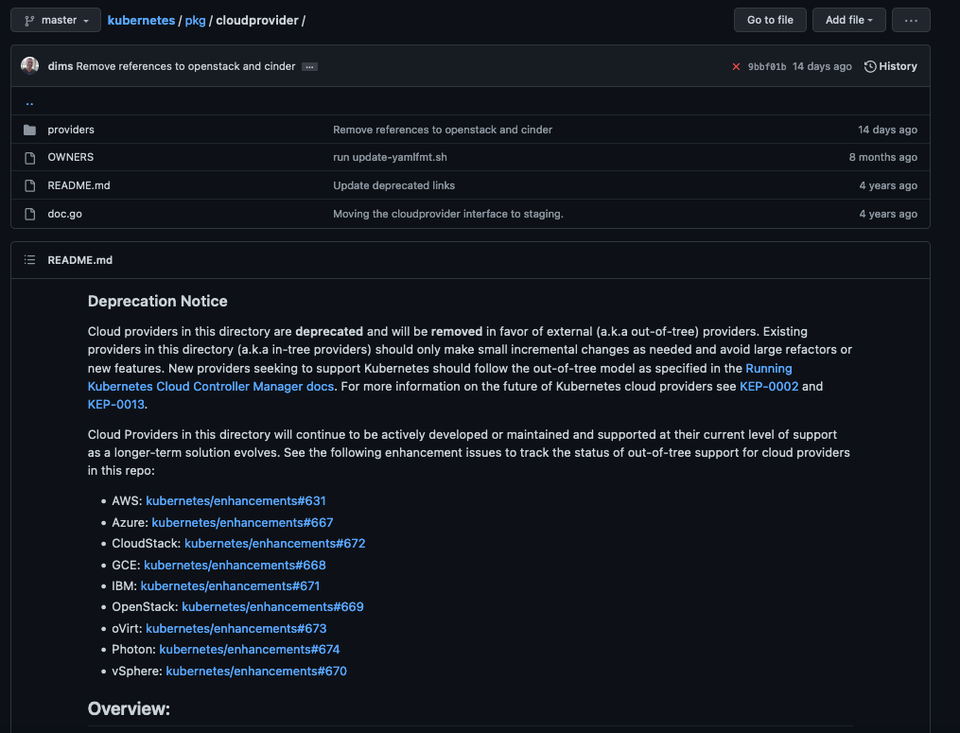Screen dimensions: 960x733
Task: Open vSphere enhancements#670 link
Action: point(256,672)
